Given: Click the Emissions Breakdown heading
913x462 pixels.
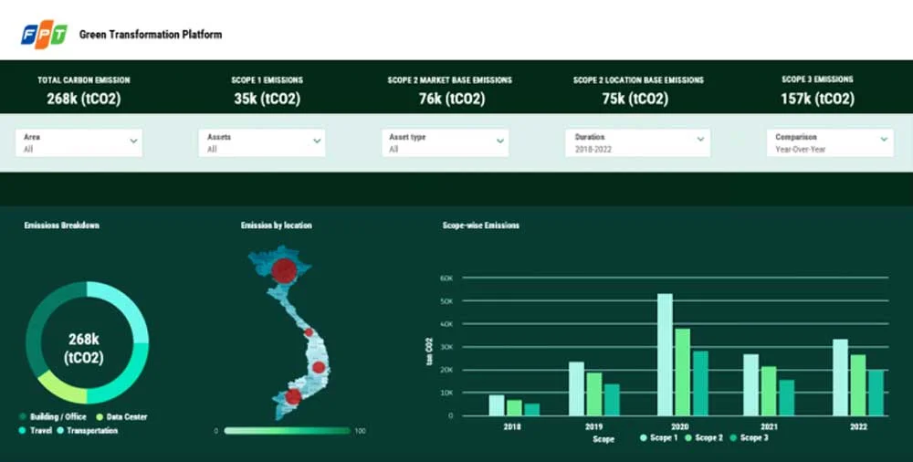Looking at the screenshot, I should pos(62,226).
